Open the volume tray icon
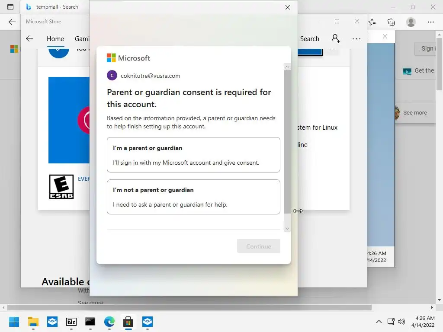 coord(401,322)
